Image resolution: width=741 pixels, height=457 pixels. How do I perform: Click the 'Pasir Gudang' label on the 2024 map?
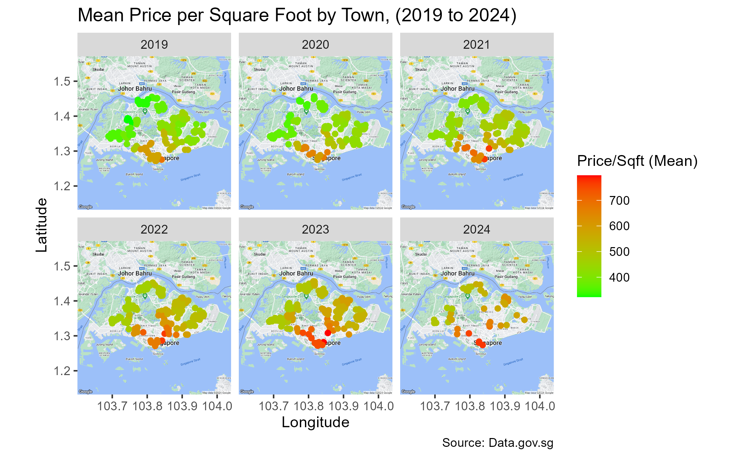click(x=506, y=277)
